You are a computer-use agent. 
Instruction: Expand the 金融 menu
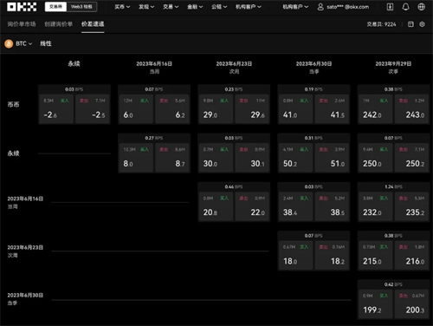coord(195,7)
